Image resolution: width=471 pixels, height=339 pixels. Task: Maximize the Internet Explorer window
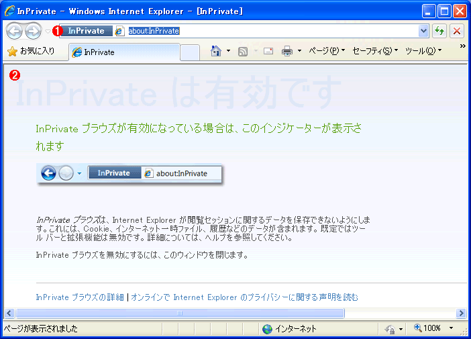[x=444, y=11]
